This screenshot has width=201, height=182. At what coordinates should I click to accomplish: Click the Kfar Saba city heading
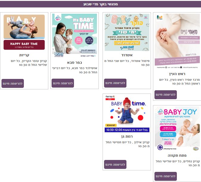75,63
